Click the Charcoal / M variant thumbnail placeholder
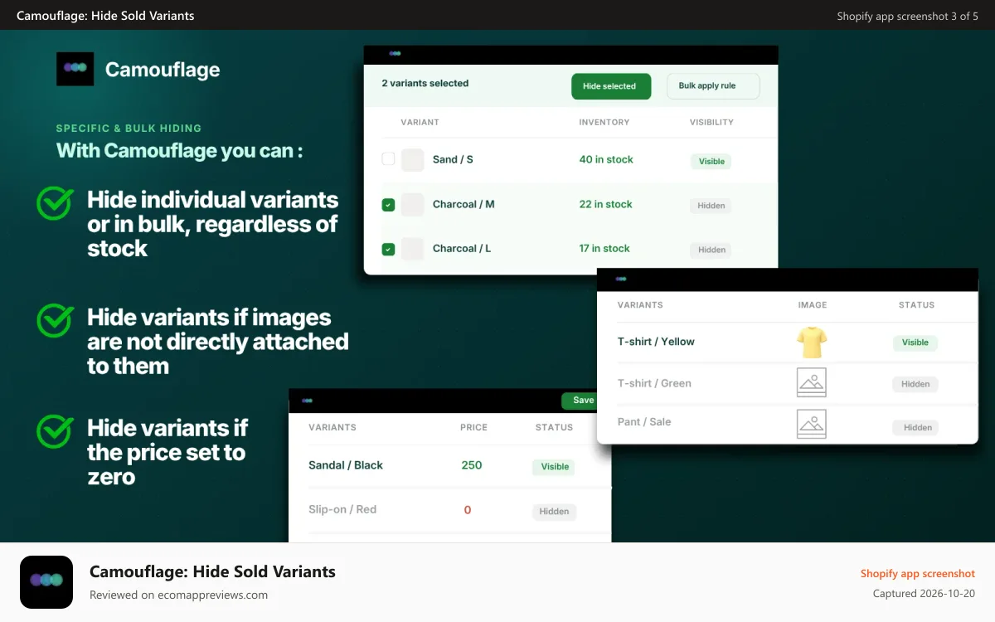Viewport: 995px width, 622px height. pyautogui.click(x=412, y=204)
